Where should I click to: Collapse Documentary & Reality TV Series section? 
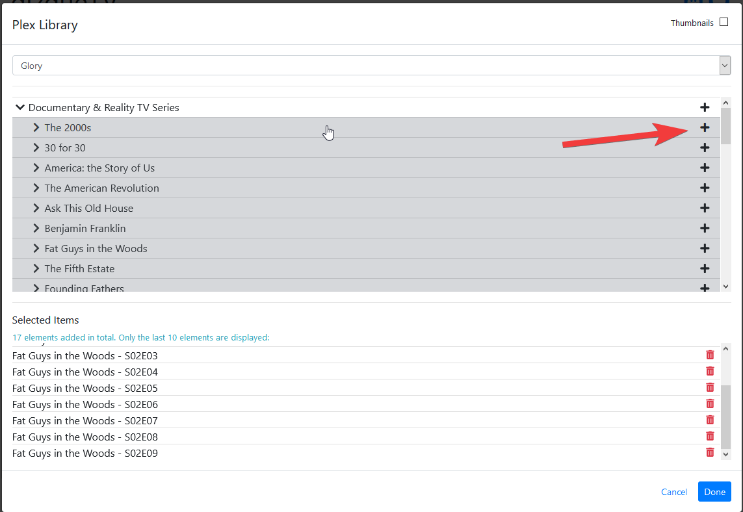(20, 107)
